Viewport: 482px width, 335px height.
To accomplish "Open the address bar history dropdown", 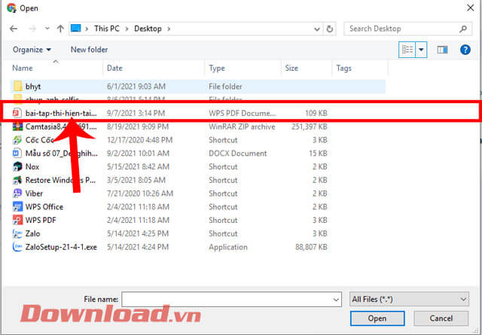I will 317,29.
